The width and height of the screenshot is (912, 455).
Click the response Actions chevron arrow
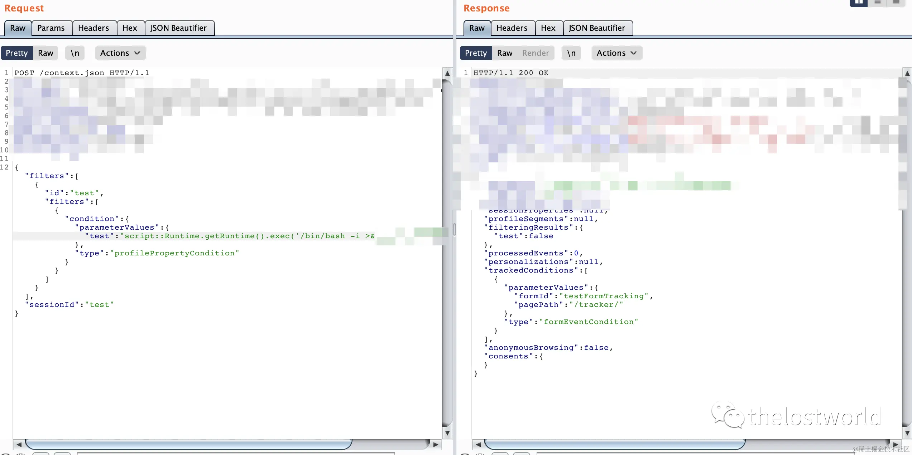[x=634, y=53]
